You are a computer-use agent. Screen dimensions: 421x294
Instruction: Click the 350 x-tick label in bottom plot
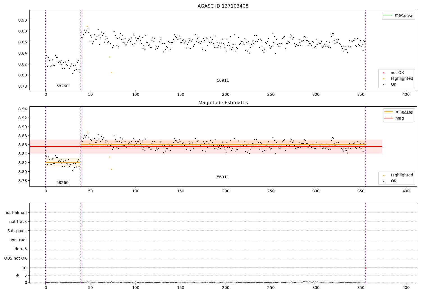click(361, 288)
